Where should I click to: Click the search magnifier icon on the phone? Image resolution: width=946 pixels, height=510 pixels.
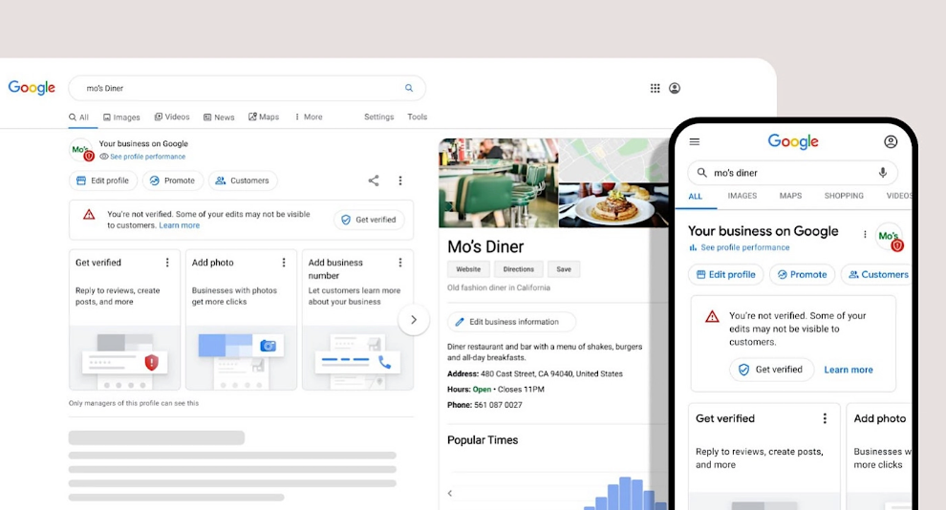(x=701, y=173)
